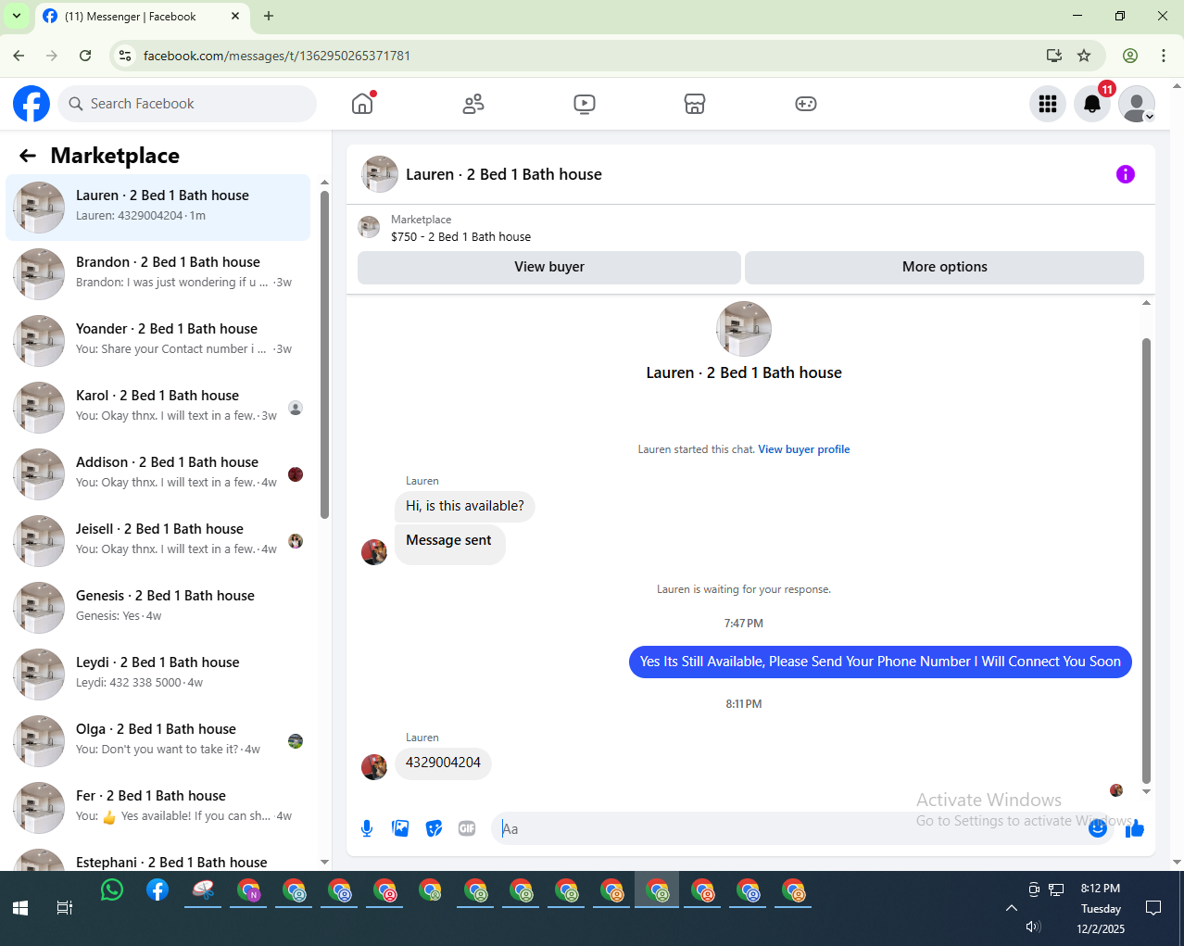This screenshot has width=1184, height=946.
Task: Open Addison's conversation in the list
Action: tap(158, 474)
